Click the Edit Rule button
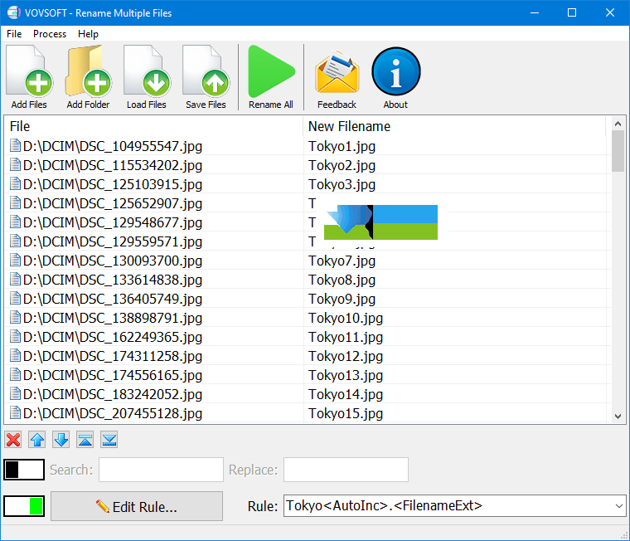This screenshot has height=541, width=630. click(137, 506)
